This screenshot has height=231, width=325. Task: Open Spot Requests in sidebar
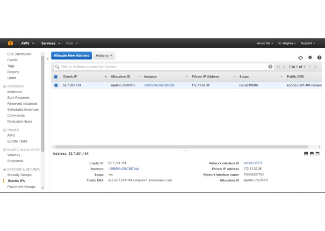[x=18, y=98]
